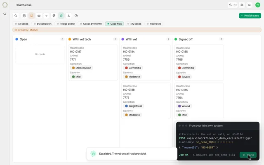This screenshot has width=264, height=165.
Task: Open the Rechecks view tab
Action: (154, 24)
